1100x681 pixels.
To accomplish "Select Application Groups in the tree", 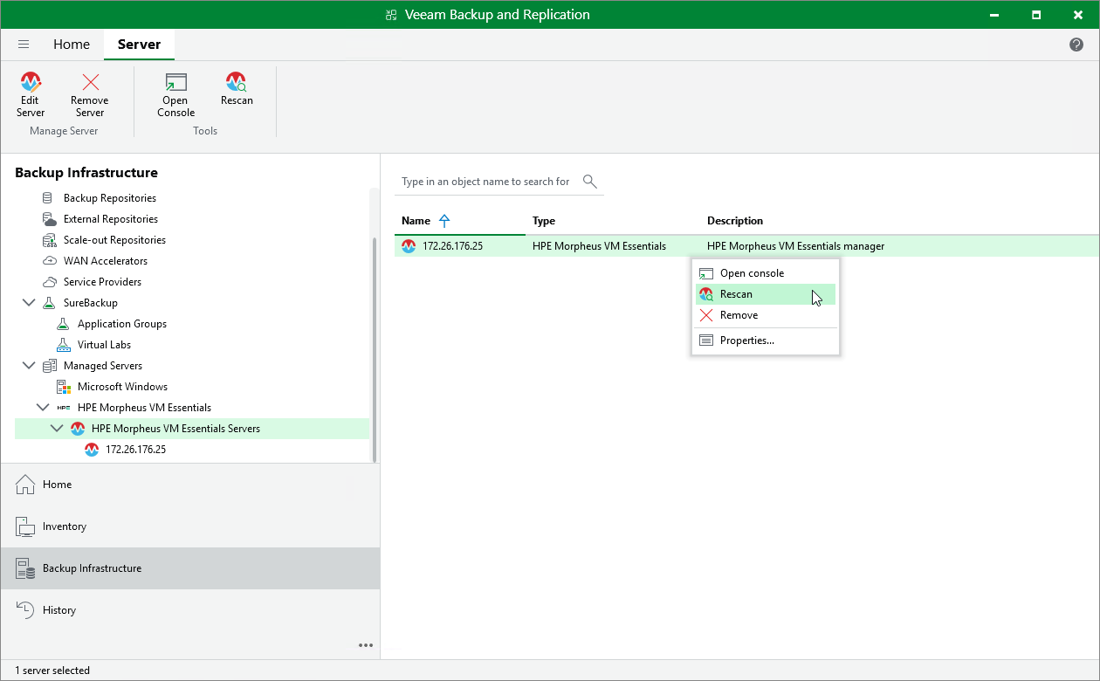I will 122,324.
